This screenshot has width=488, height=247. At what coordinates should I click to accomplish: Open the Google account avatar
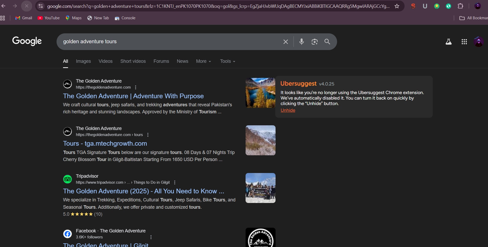click(479, 42)
